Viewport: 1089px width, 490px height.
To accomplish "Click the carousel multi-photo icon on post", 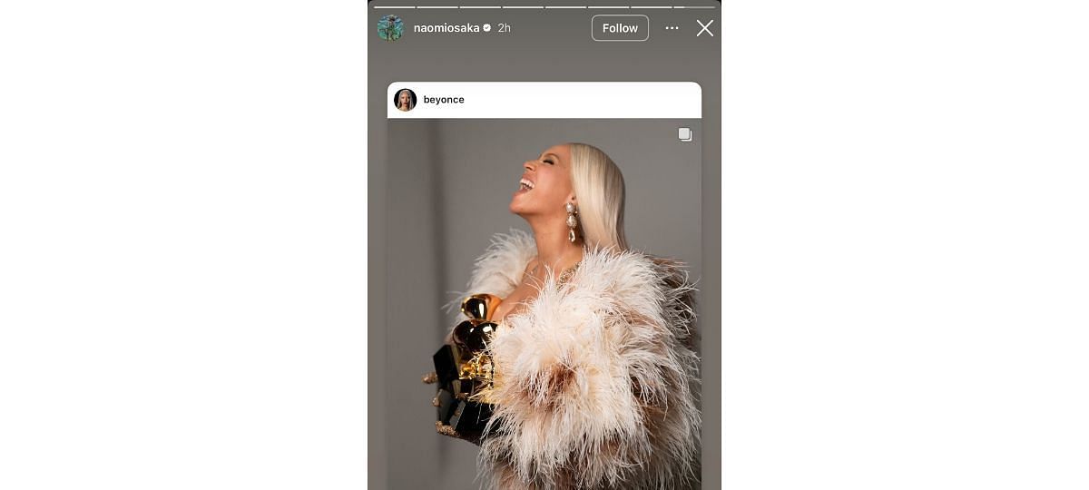I will [685, 134].
